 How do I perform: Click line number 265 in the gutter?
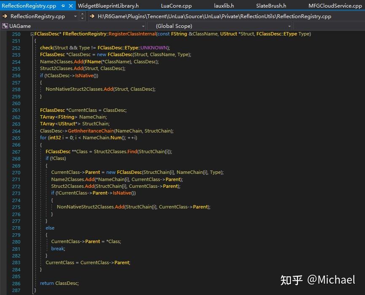[16, 138]
